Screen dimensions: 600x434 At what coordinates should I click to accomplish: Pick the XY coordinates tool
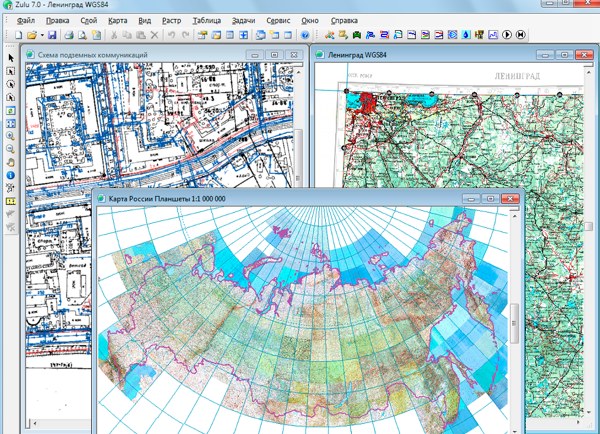tap(11, 188)
